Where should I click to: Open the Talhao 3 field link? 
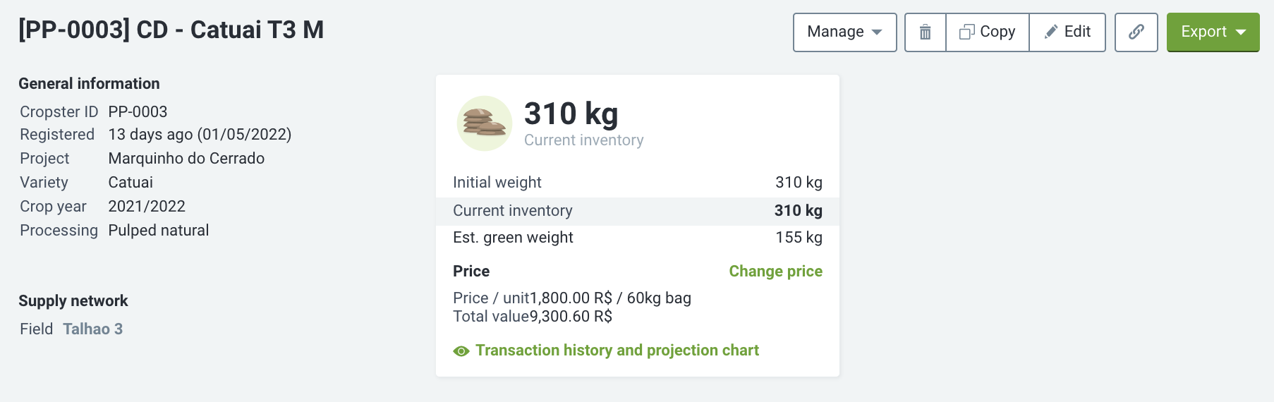click(x=92, y=329)
